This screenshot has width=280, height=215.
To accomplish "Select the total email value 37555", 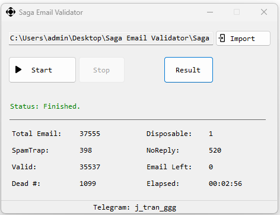I will pos(90,134).
